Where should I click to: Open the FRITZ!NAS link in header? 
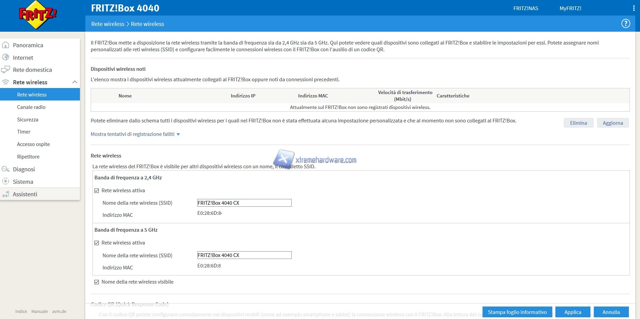[x=526, y=8]
